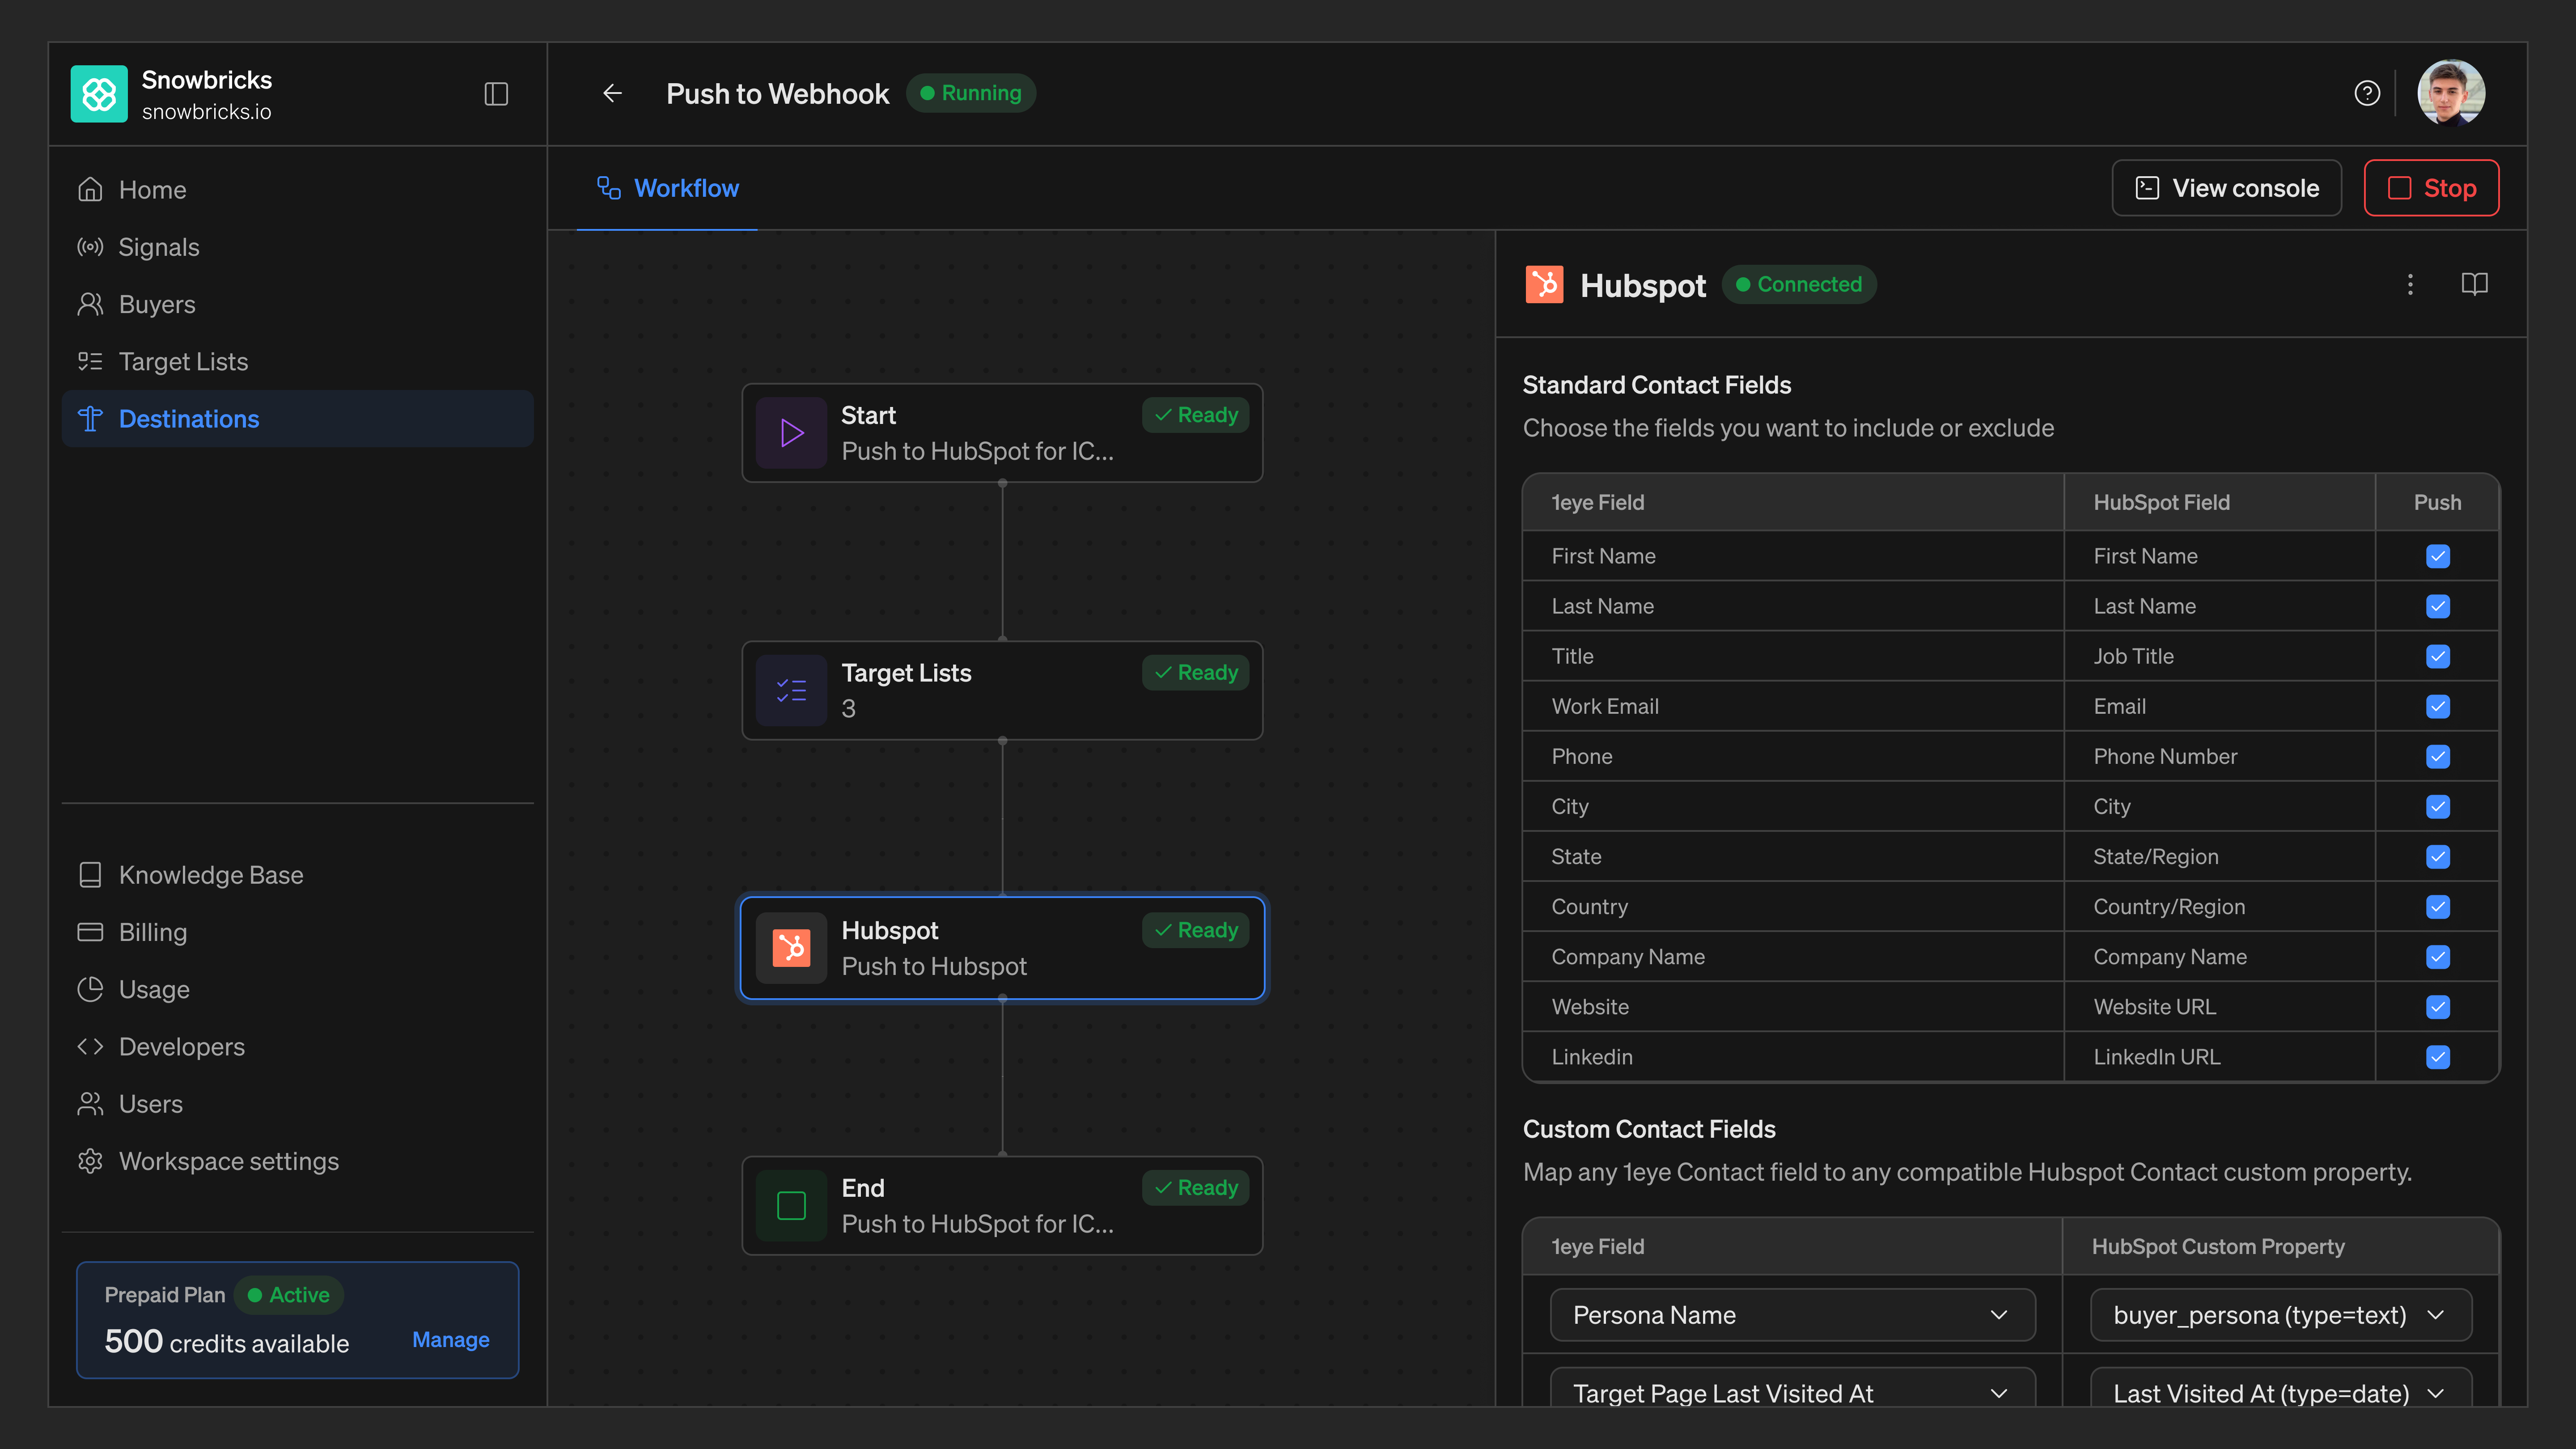Toggle the Website URL push checkbox
Screen dimensions: 2576x1449
tap(2438, 1007)
